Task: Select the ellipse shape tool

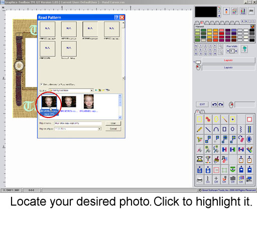Action: [x=232, y=130]
